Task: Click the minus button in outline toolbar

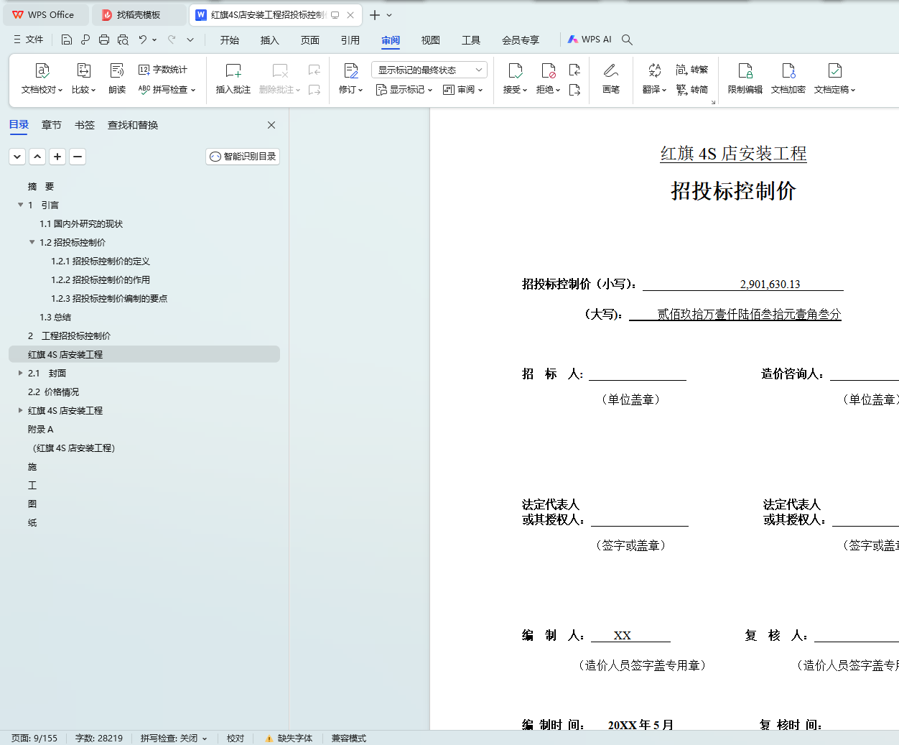Action: pos(78,157)
